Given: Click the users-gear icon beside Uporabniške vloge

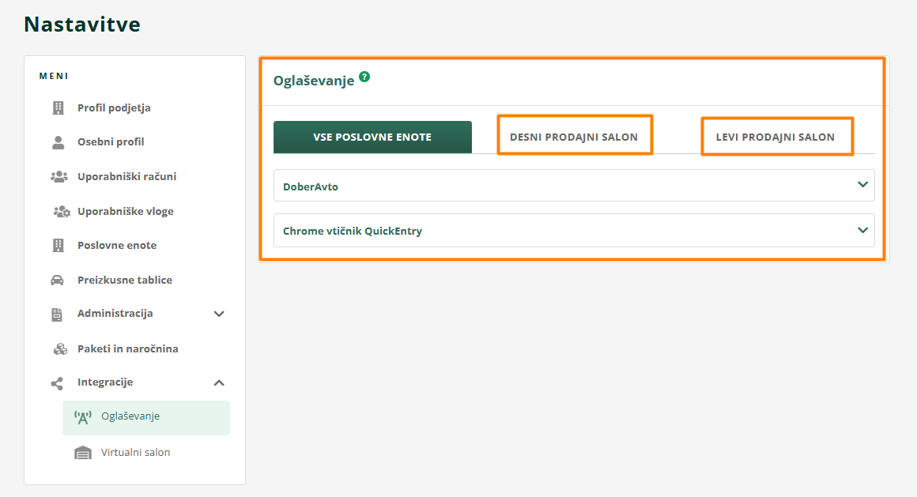Looking at the screenshot, I should (62, 211).
